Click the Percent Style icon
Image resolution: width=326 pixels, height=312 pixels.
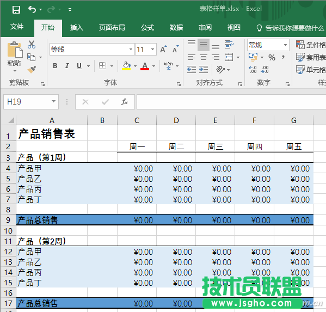(x=272, y=57)
